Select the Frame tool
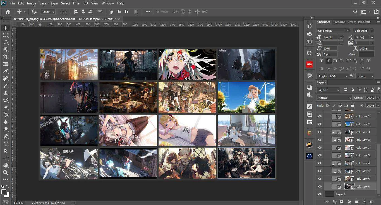The width and height of the screenshot is (381, 205). click(6, 64)
